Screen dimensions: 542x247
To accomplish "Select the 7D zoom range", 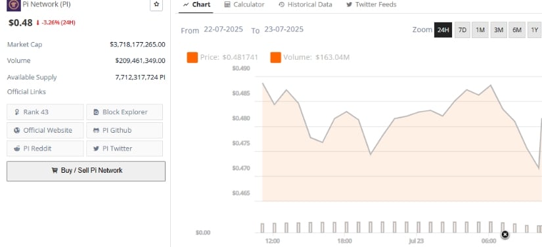I will pos(462,30).
